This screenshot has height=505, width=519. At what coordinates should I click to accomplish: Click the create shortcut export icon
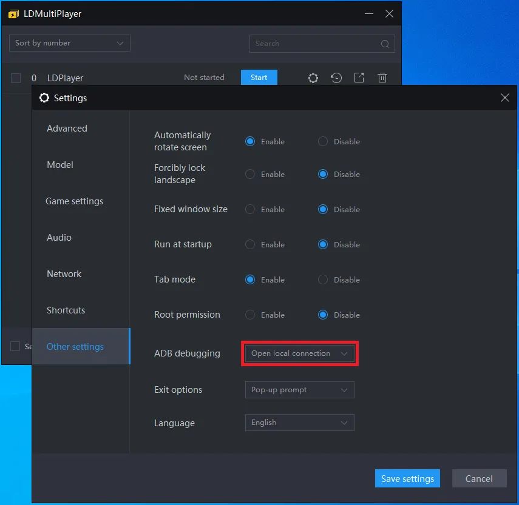(x=359, y=78)
